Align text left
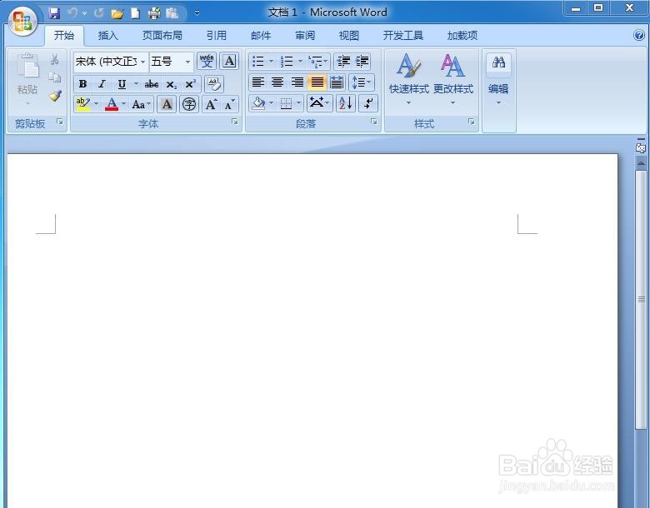This screenshot has height=508, width=650. [257, 82]
